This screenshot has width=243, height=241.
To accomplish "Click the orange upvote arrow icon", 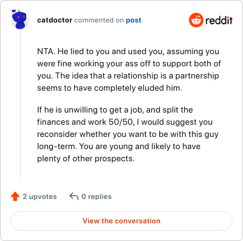I will click(15, 197).
